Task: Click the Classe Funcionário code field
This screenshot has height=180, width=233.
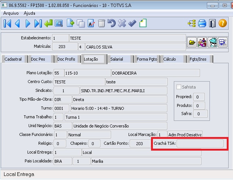Action: coord(60,134)
